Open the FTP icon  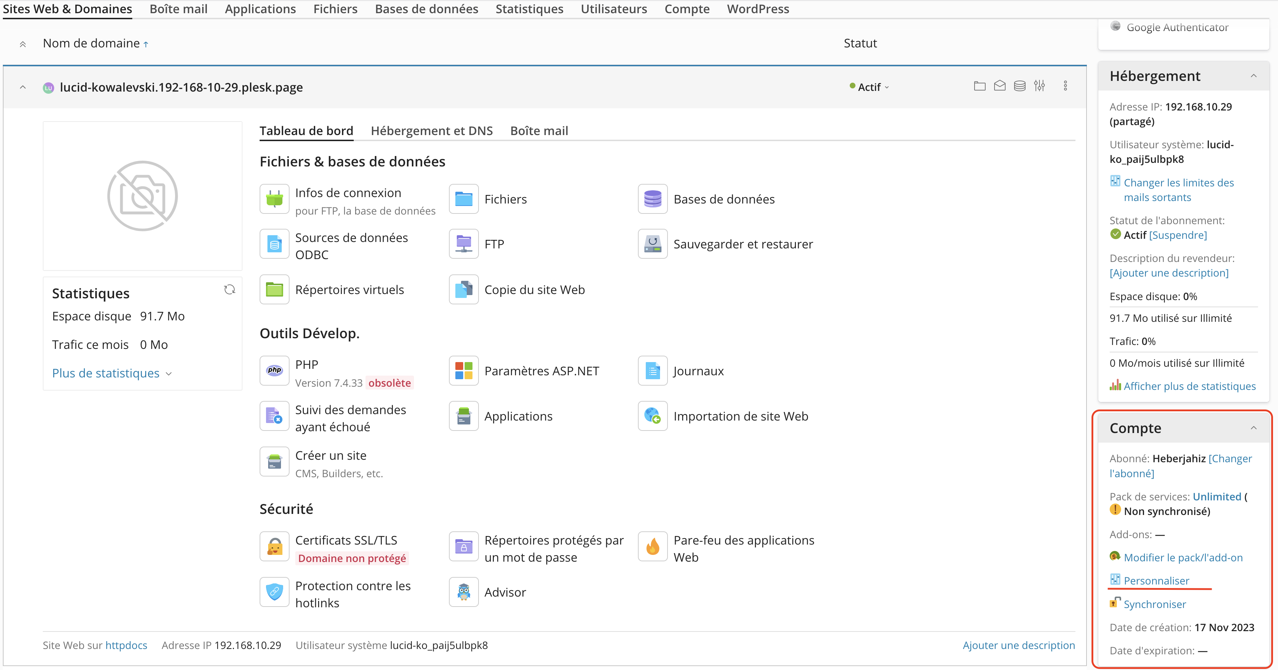(x=463, y=244)
